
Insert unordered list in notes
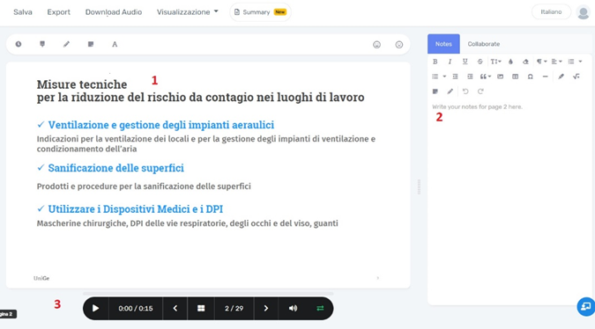point(435,77)
